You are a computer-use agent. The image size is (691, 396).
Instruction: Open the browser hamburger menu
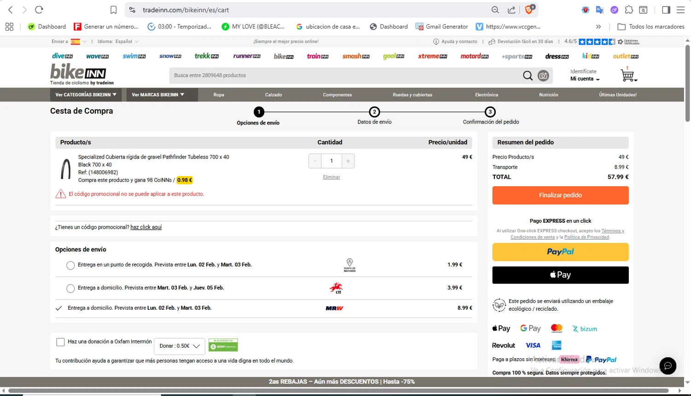click(x=680, y=10)
